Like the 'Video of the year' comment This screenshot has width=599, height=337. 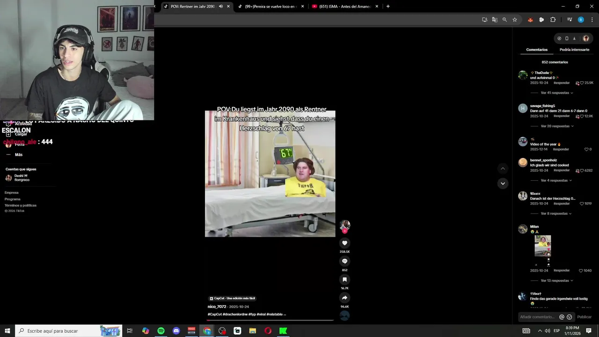click(586, 149)
